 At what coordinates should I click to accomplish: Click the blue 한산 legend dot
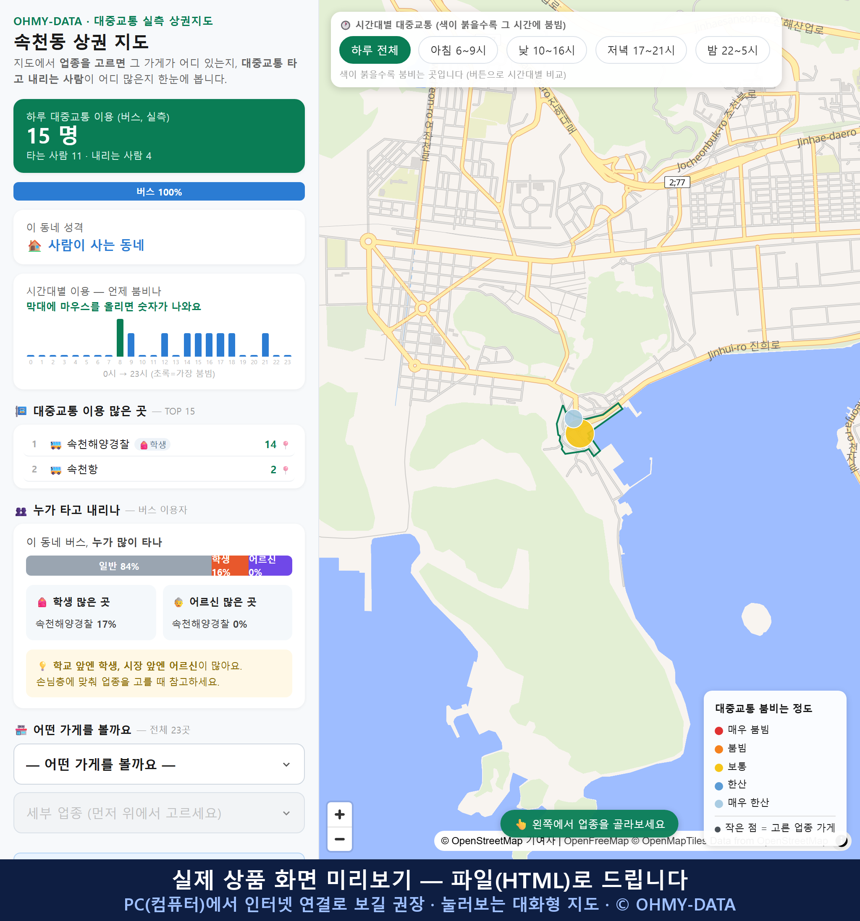718,786
